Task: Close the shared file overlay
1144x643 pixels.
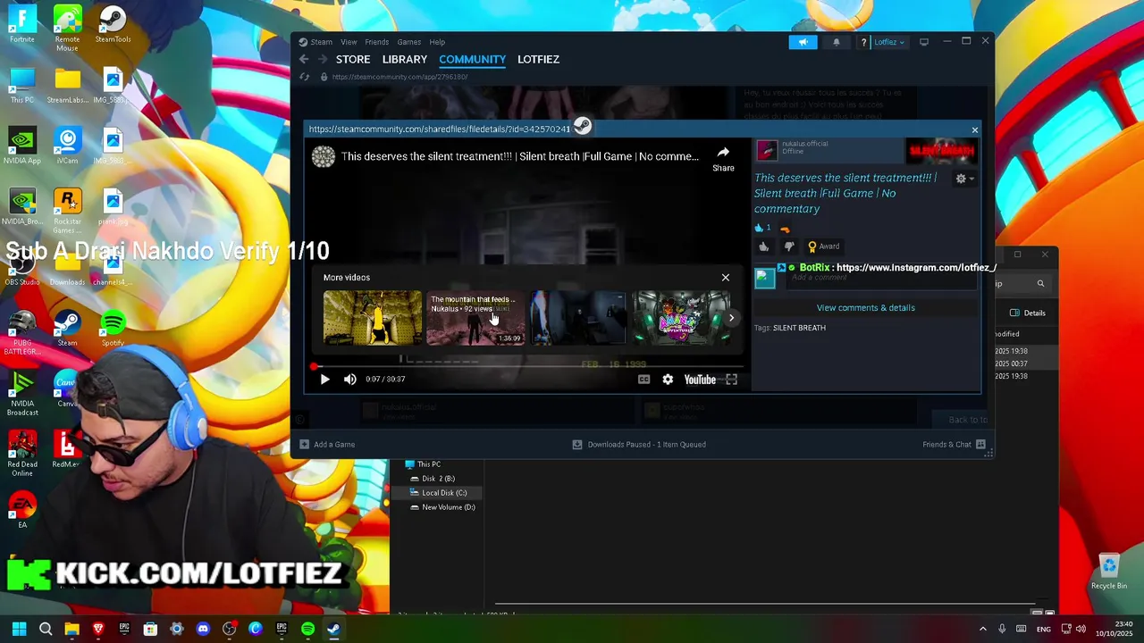Action: tap(974, 130)
